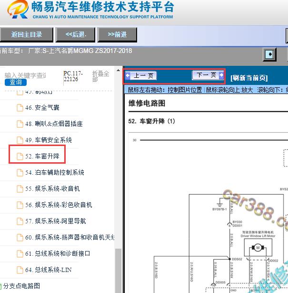Click the document icon of 60. 娱乐系统-扬声器
288x293 pixels.
20,238
